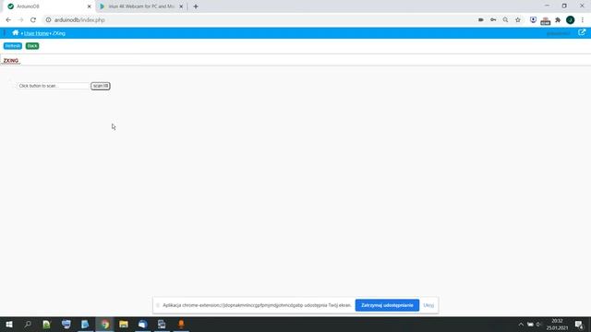Viewport: 591px width, 332px height.
Task: Click the scan QR button
Action: (101, 86)
